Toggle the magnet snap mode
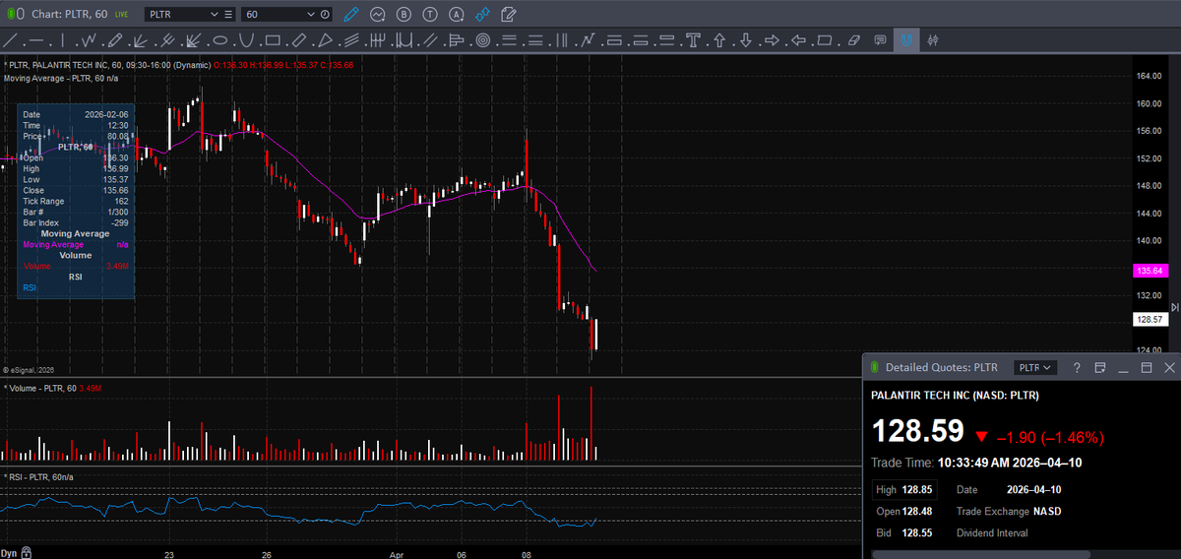 click(906, 40)
